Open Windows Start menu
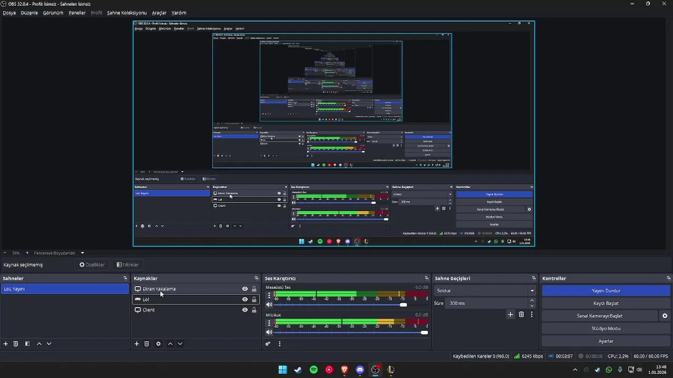 (283, 370)
